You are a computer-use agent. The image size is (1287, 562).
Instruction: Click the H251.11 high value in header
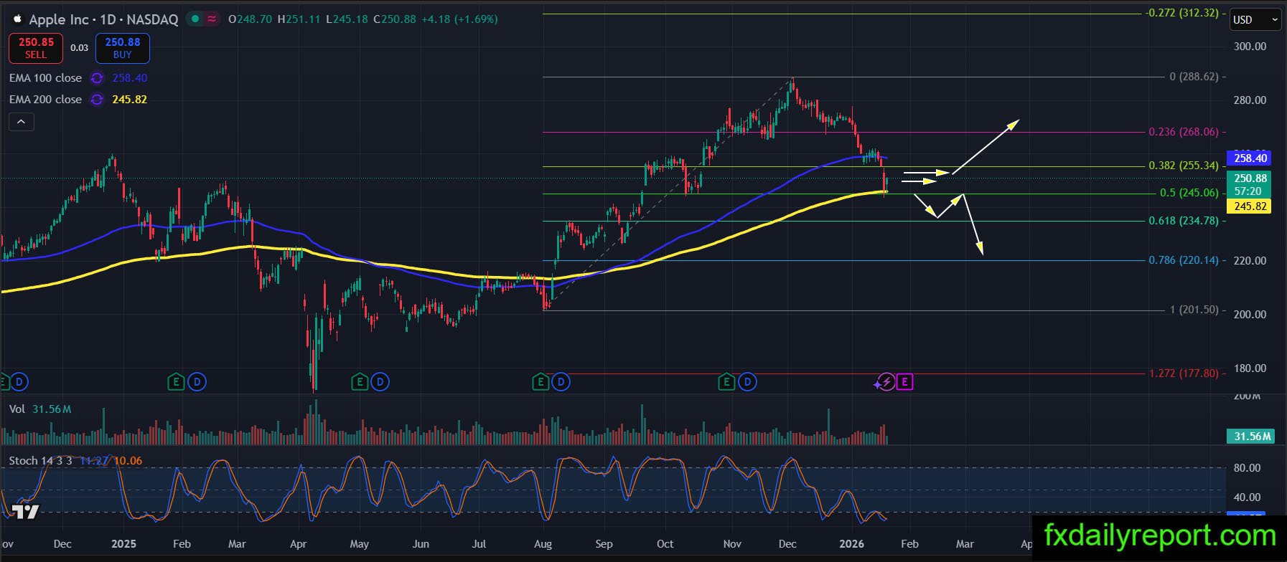coord(299,19)
